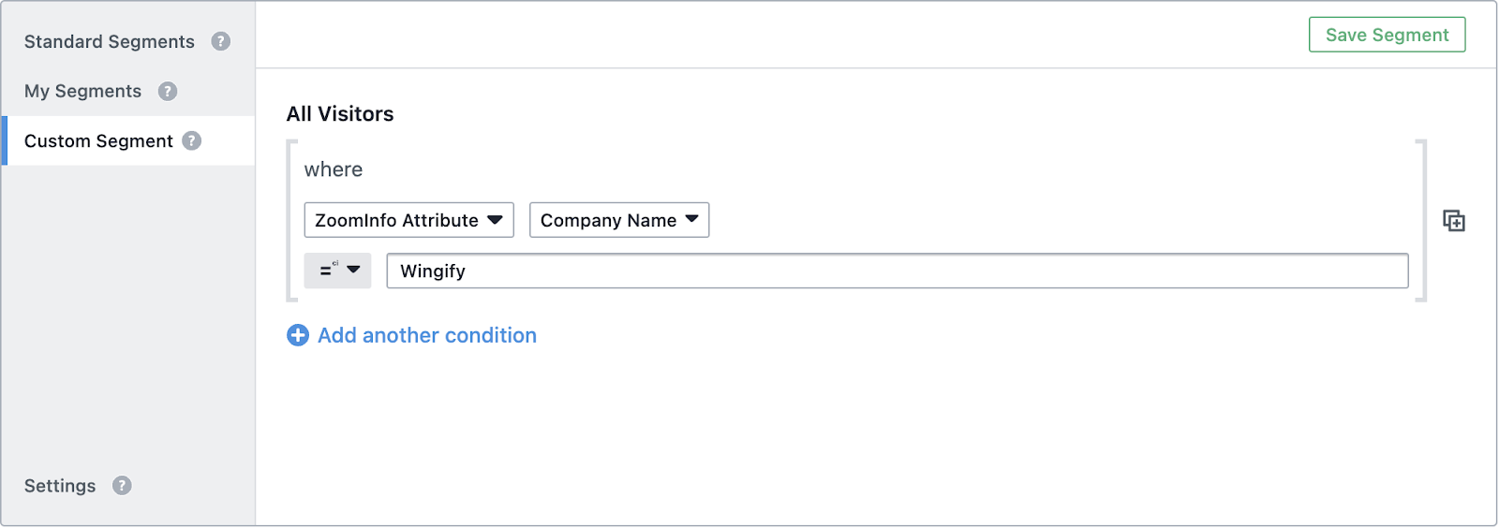Select Standard Segments in sidebar

click(x=110, y=41)
